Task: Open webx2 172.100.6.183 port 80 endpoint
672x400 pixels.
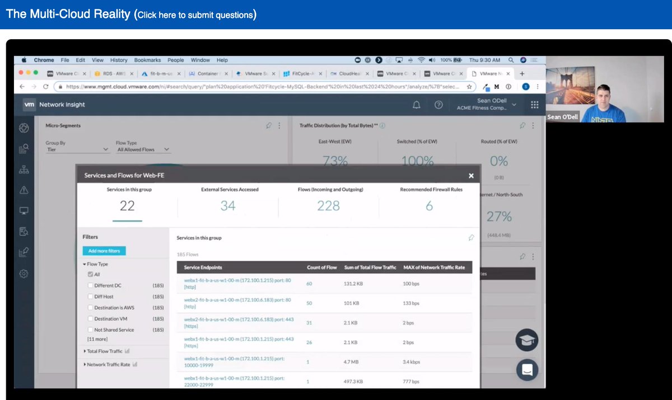Action: (x=237, y=303)
